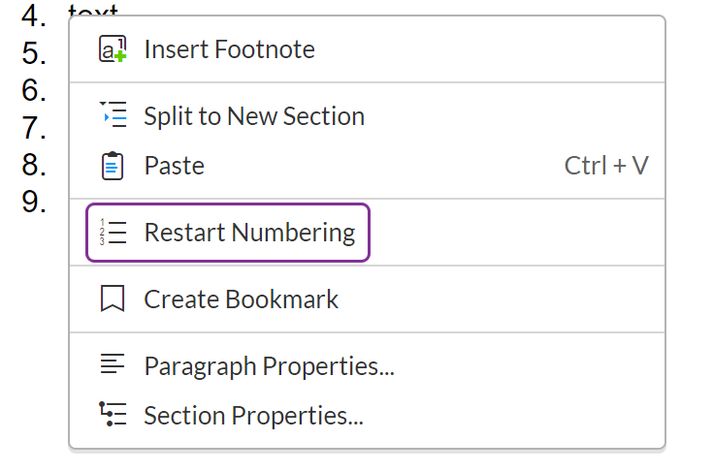Select the Paste label in menu

click(x=174, y=166)
